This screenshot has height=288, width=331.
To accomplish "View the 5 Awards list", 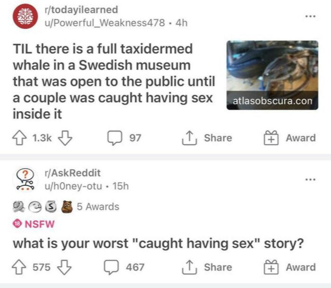I will pyautogui.click(x=66, y=207).
